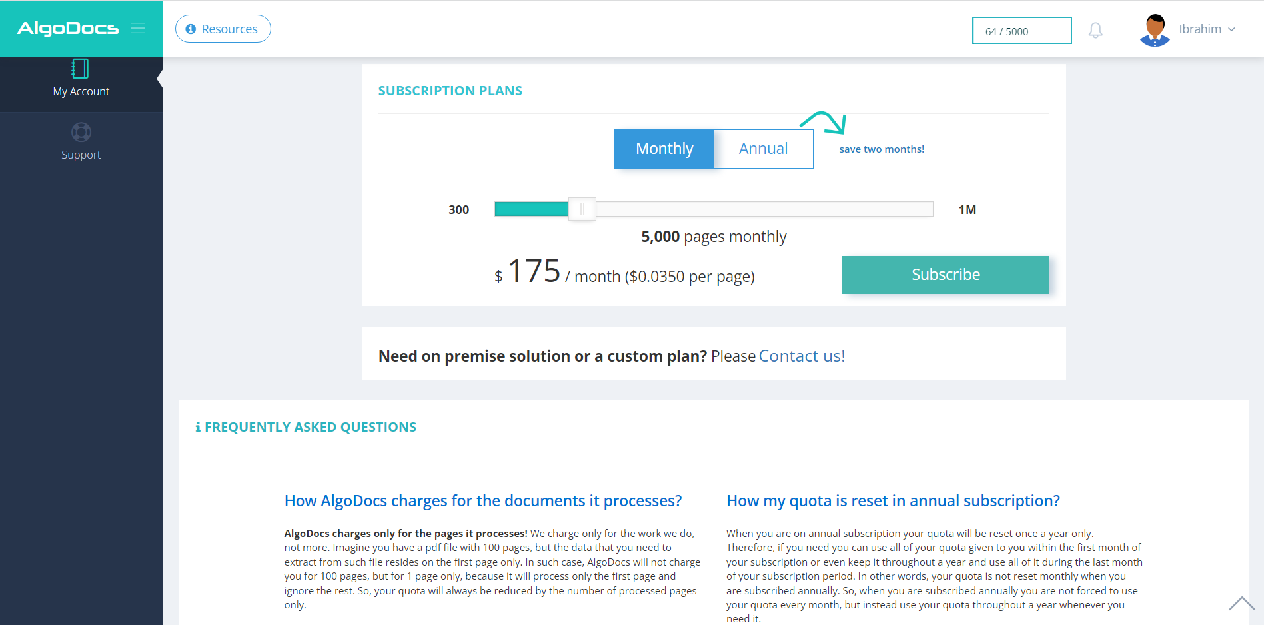Click the save two months label
The image size is (1264, 625).
pos(882,149)
